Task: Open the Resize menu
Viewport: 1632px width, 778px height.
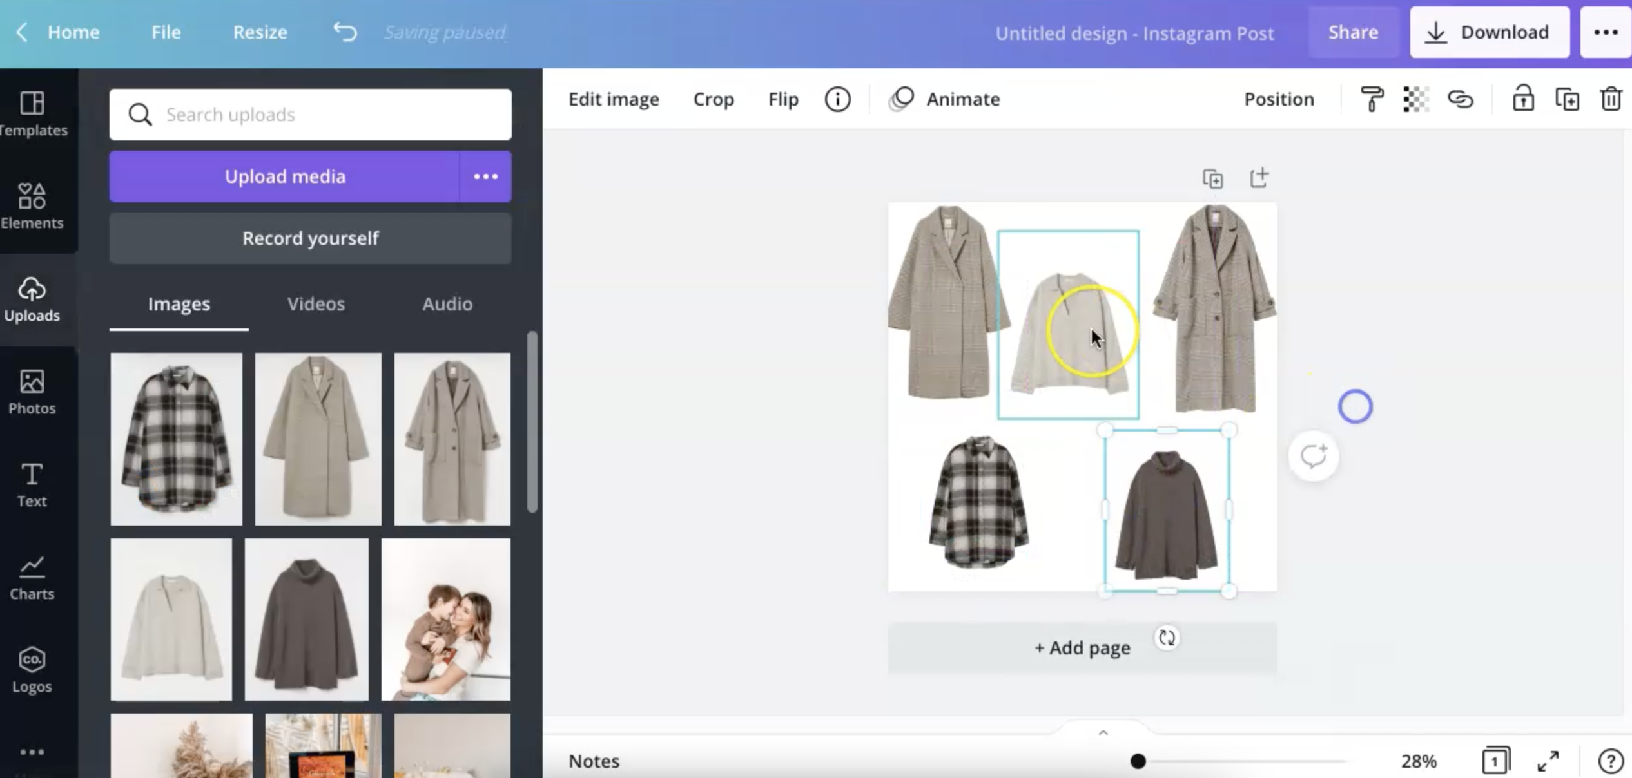Action: [x=260, y=32]
